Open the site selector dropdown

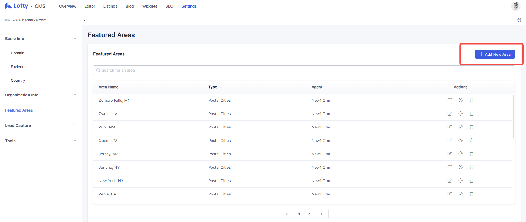(x=45, y=20)
